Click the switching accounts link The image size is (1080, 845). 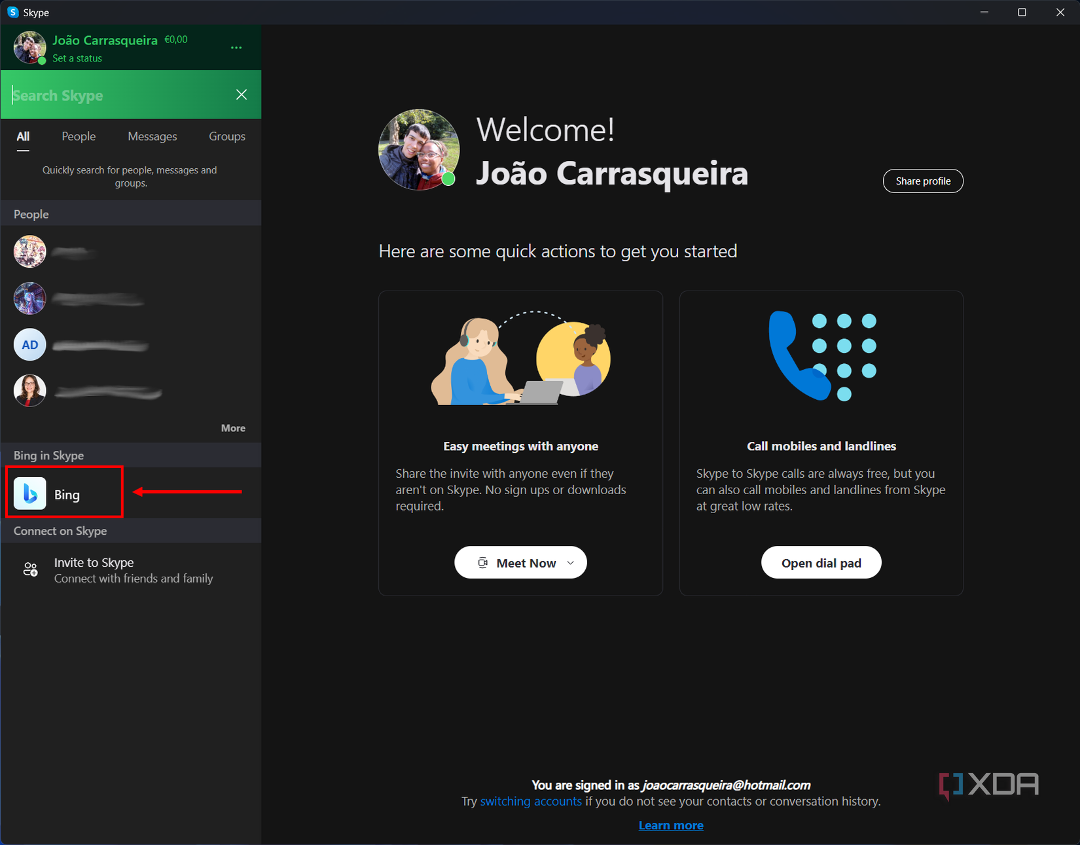(x=531, y=801)
